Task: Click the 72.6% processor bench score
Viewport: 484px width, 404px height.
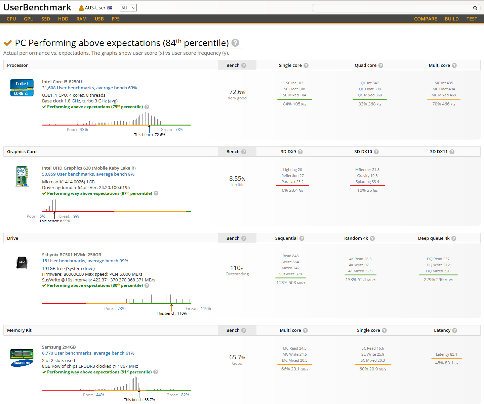Action: 237,92
